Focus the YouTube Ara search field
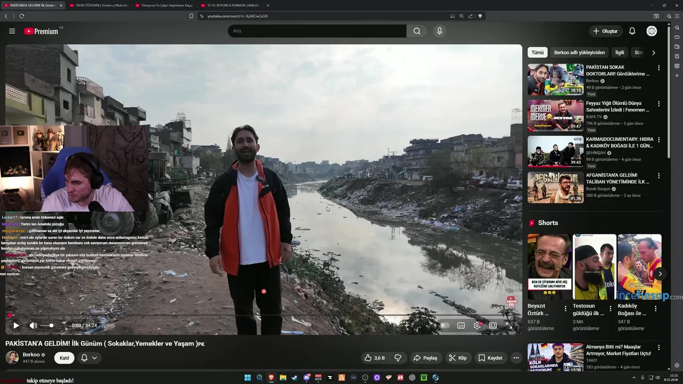Screen dimensions: 683x384 click(317, 31)
